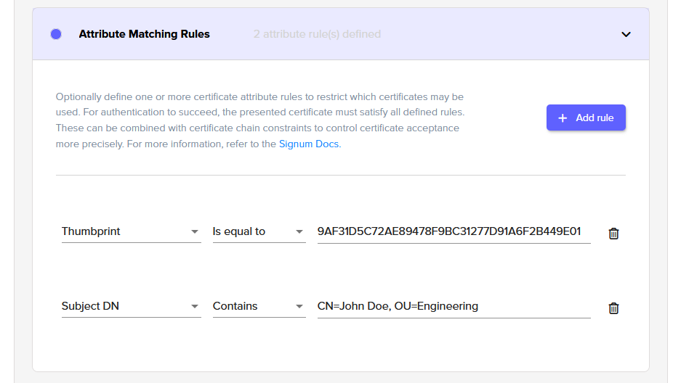Click the arrow beside Subject DN attribute

(195, 307)
